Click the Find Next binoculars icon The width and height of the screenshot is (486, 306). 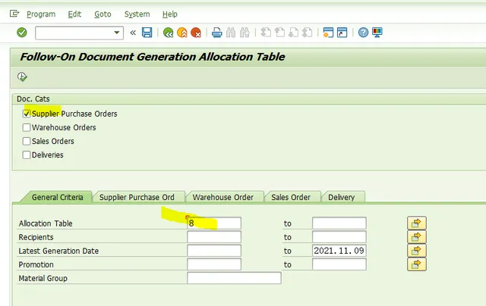click(245, 33)
